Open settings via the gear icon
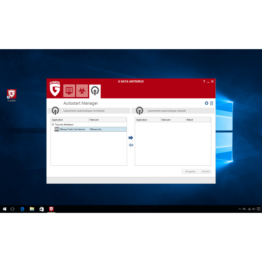The image size is (262, 262). click(x=207, y=103)
